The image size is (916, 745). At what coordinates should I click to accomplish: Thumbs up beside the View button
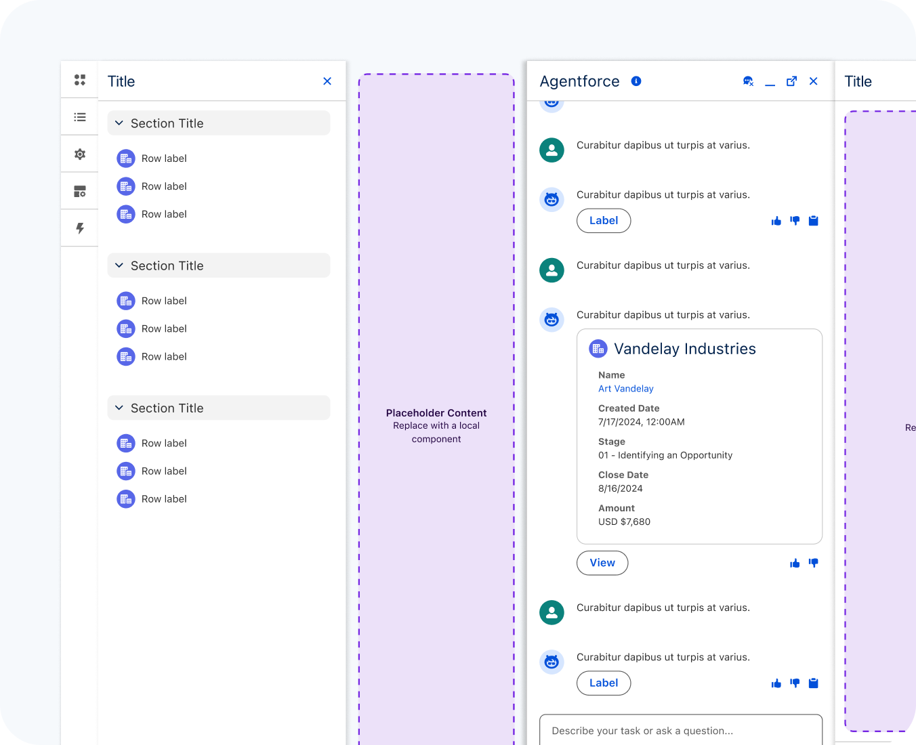(795, 563)
